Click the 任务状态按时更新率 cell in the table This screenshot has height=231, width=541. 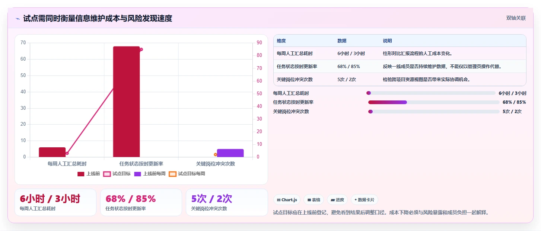pos(297,67)
